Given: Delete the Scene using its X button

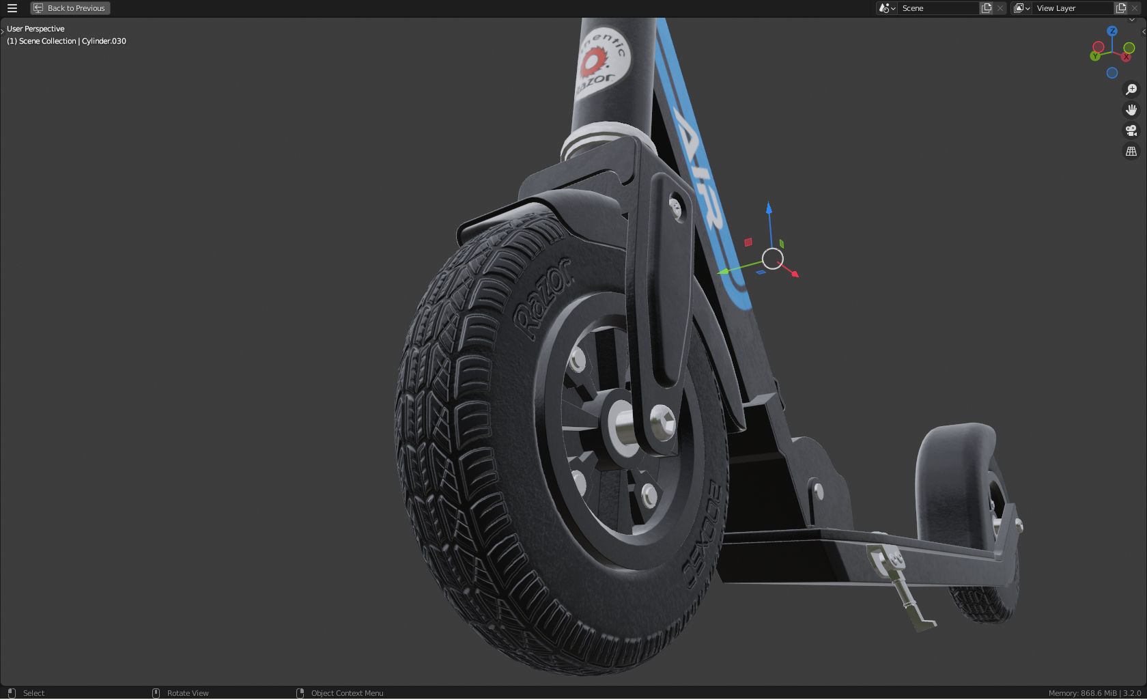Looking at the screenshot, I should tap(1000, 8).
